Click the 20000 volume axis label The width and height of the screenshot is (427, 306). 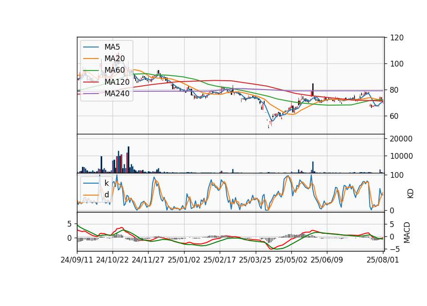[x=401, y=139]
